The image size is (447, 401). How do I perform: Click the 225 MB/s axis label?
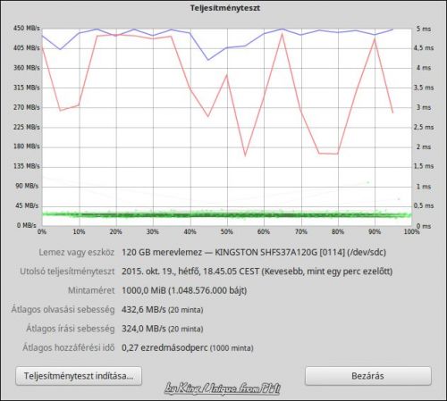pyautogui.click(x=26, y=128)
